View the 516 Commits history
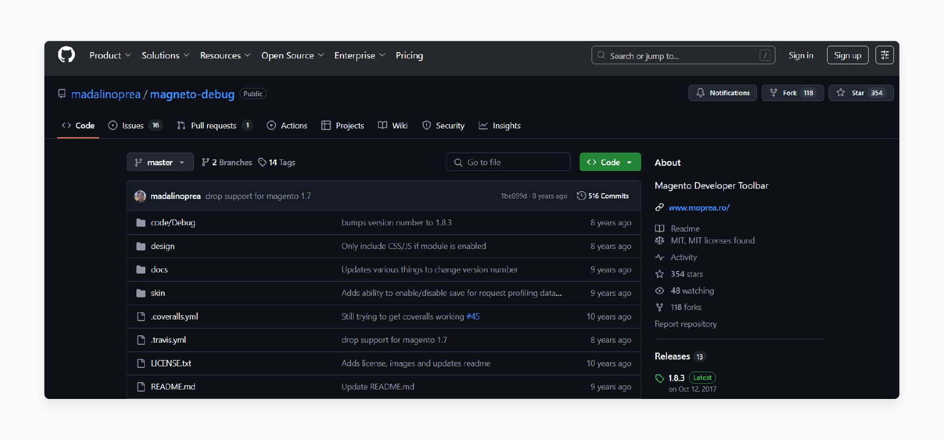The image size is (944, 440). 603,196
